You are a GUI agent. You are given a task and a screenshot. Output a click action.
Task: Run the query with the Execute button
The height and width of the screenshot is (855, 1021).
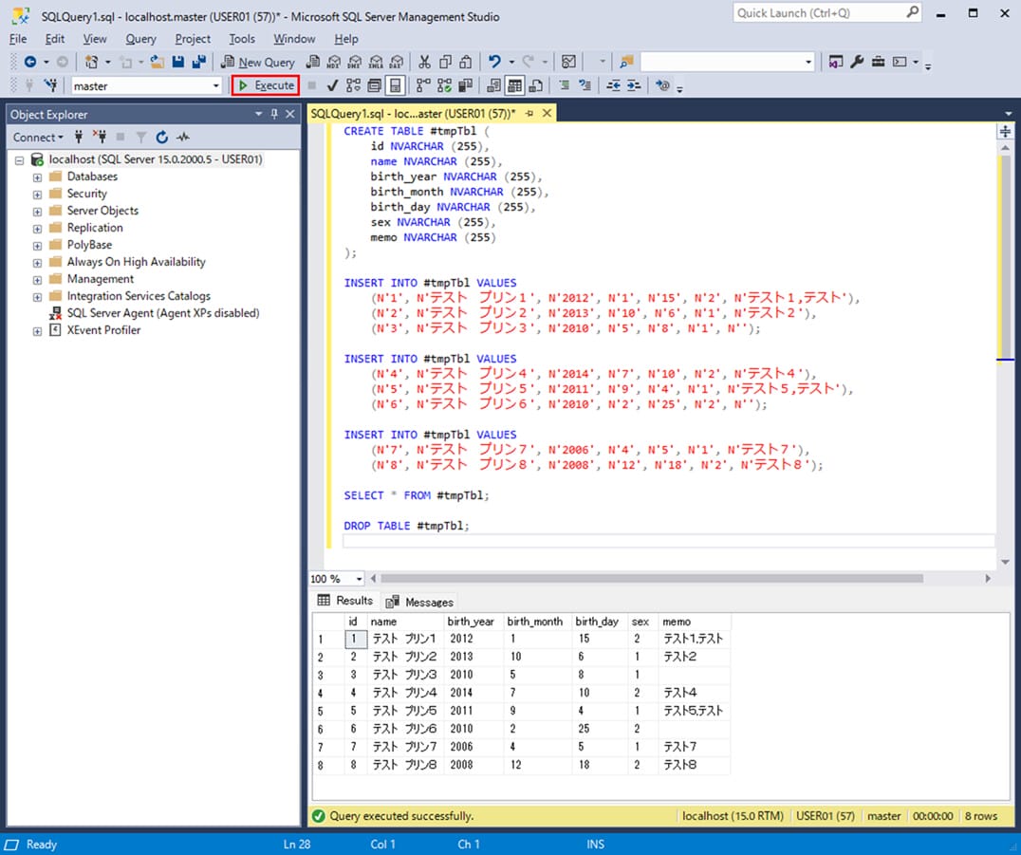click(265, 84)
